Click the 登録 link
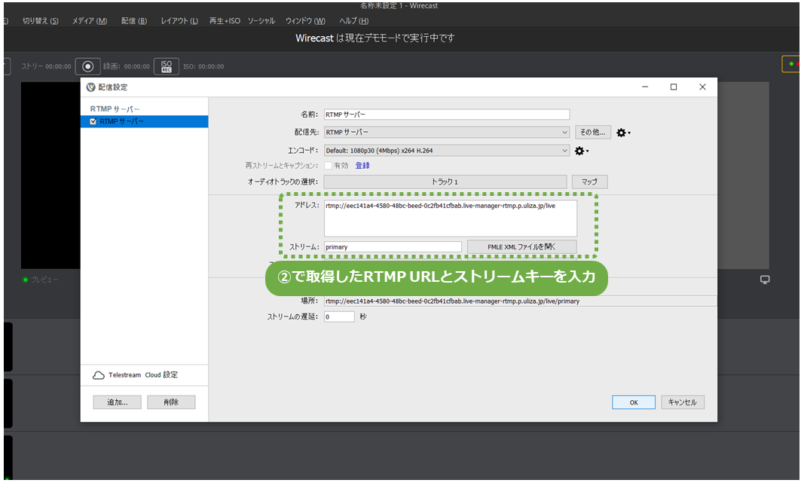The image size is (801, 483). coord(362,166)
